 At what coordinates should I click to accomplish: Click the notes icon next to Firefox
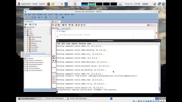[x=53, y=4]
